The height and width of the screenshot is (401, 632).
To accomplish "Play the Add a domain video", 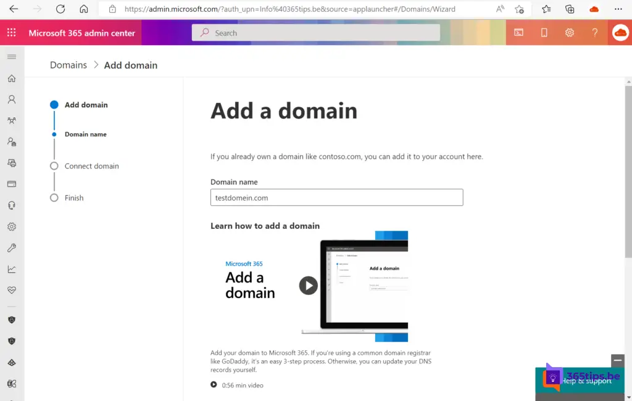I will click(309, 285).
